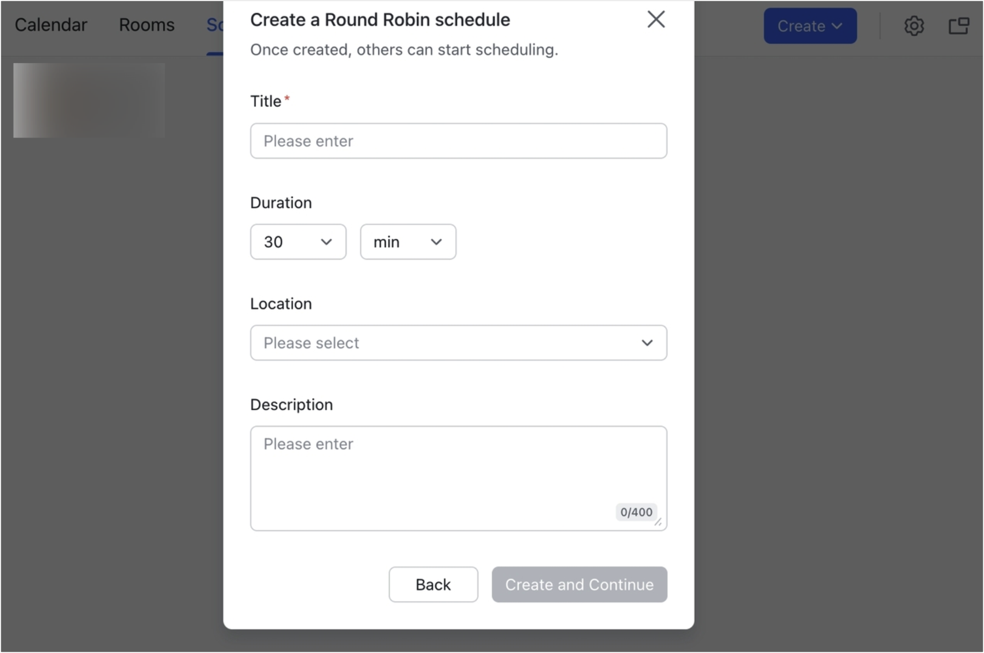
Task: Click the pop-out window icon
Action: (958, 26)
